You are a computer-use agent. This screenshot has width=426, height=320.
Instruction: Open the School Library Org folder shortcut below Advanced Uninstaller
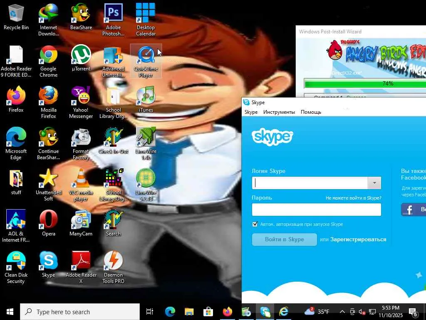tap(113, 102)
